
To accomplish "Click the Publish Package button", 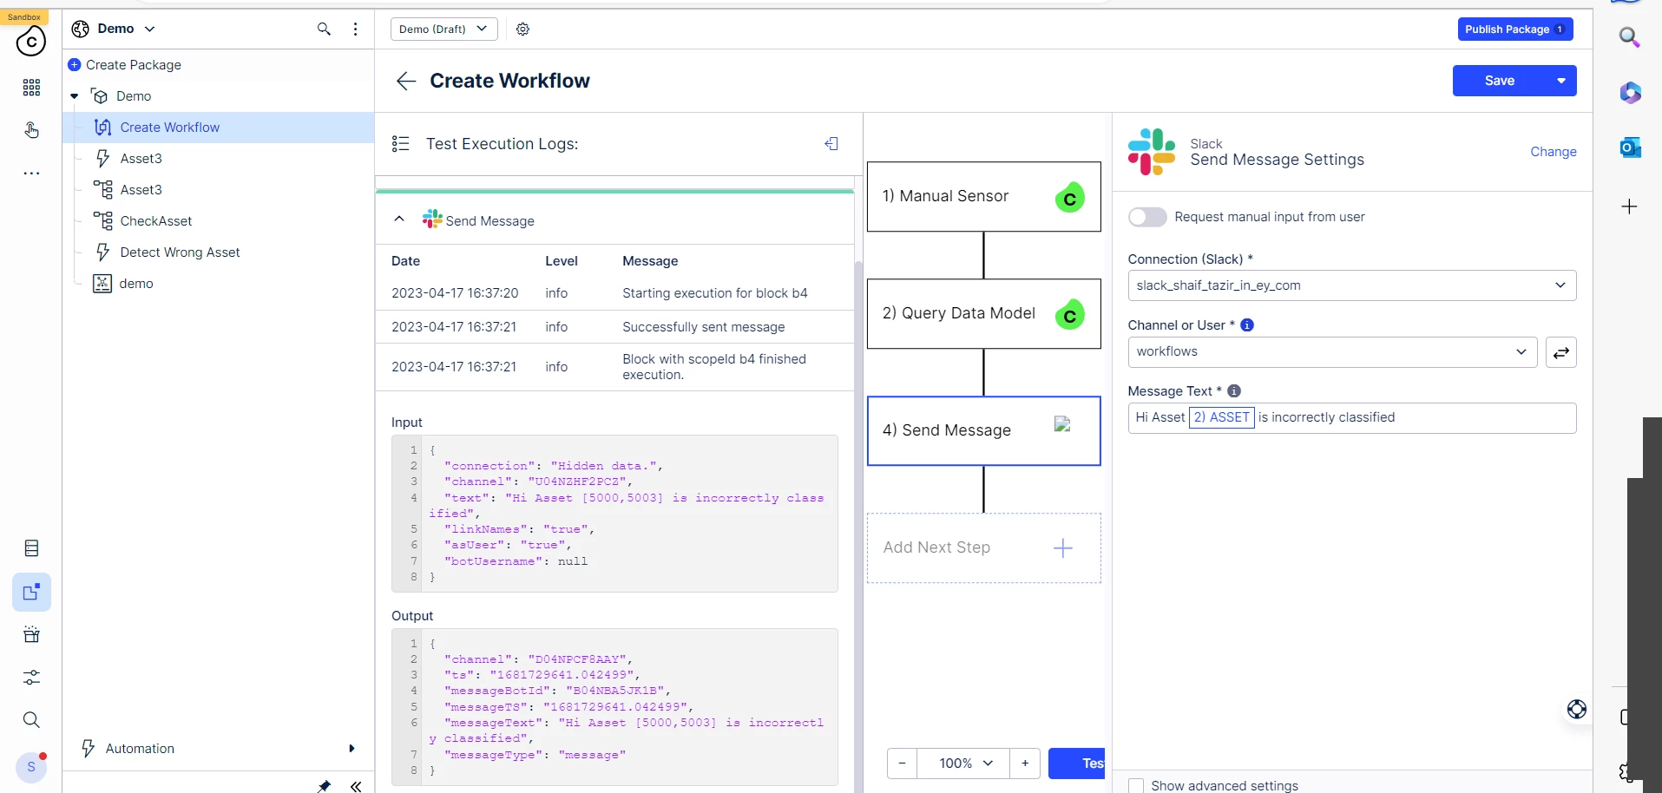I will click(x=1514, y=29).
